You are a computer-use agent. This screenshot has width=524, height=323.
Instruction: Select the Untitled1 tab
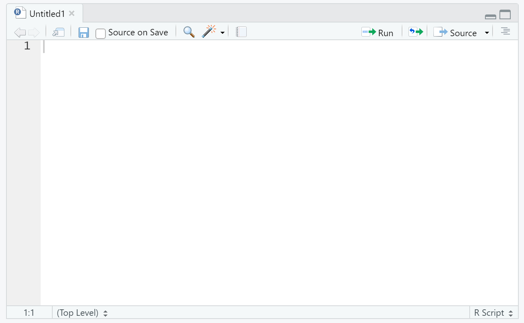pyautogui.click(x=47, y=14)
